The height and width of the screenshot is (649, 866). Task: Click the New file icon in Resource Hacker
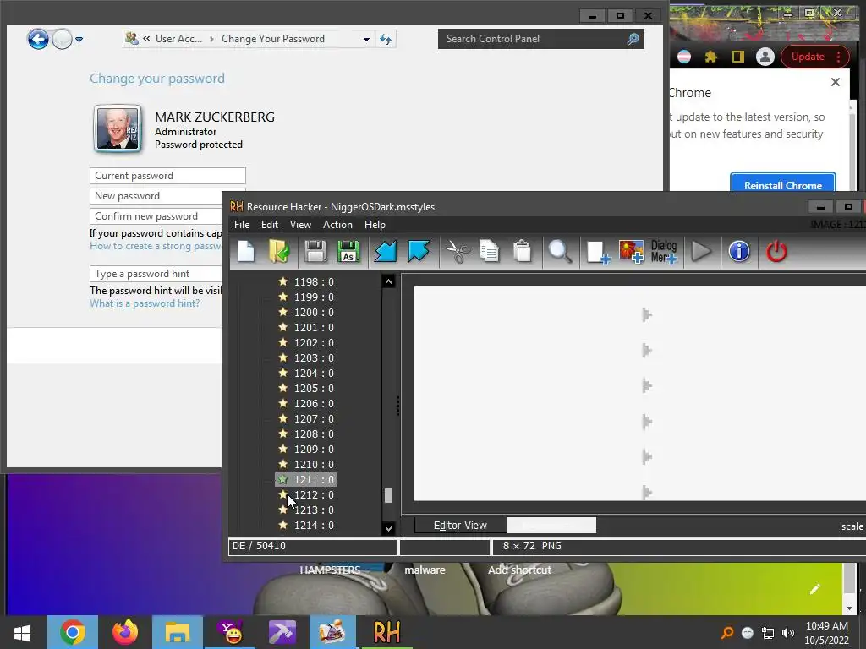pyautogui.click(x=246, y=252)
